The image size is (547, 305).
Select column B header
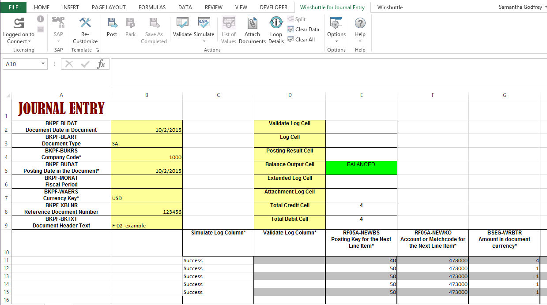[147, 95]
